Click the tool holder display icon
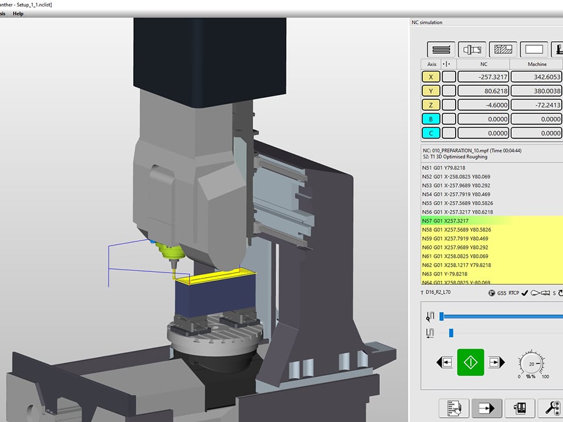 coord(472,50)
